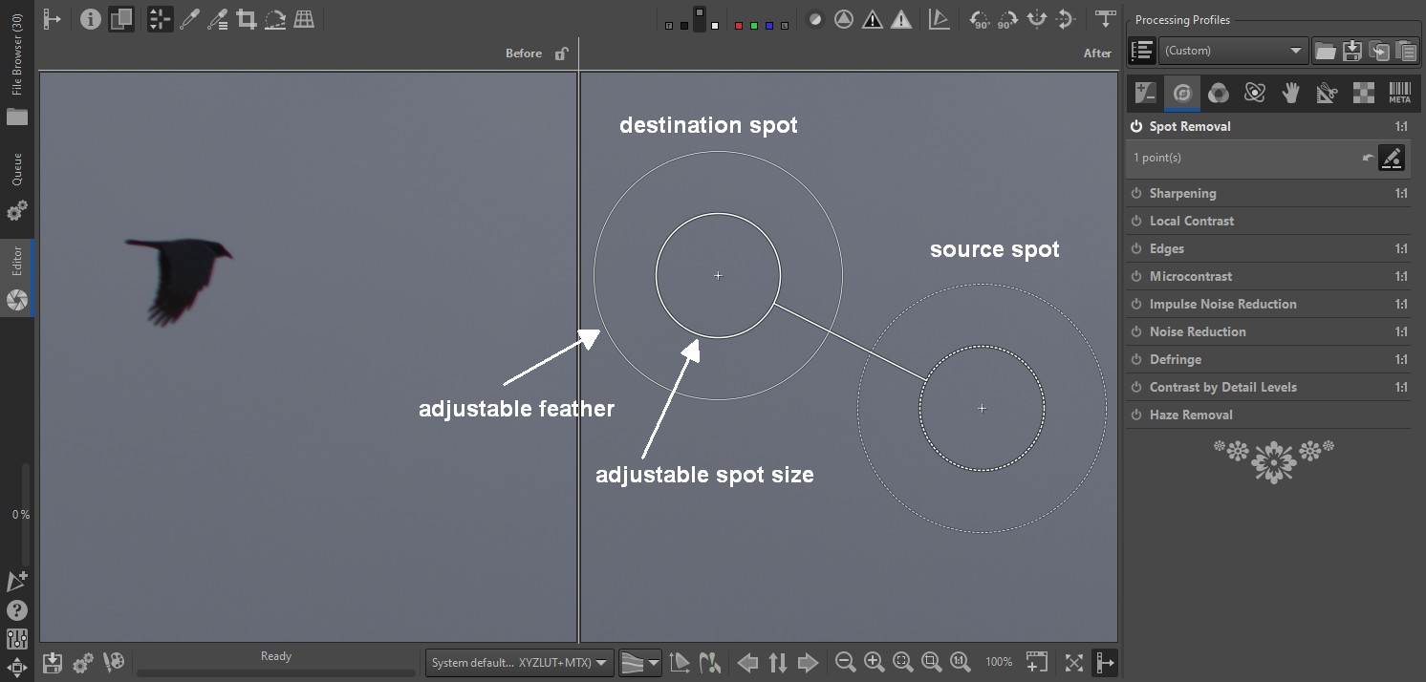Toggle the clipped highlights warning indicator
Screen dimensions: 1426x682
pyautogui.click(x=900, y=19)
